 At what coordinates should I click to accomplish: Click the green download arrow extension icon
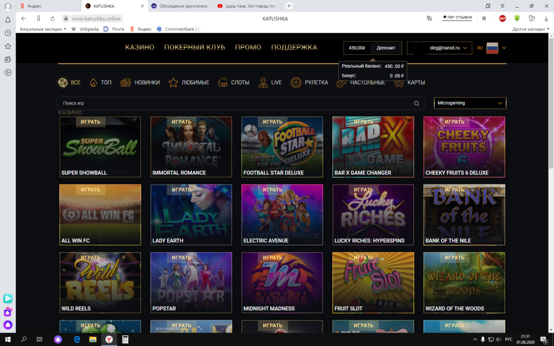point(517,18)
